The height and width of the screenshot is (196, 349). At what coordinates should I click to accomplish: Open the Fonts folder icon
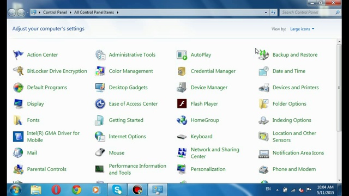[x=18, y=120]
